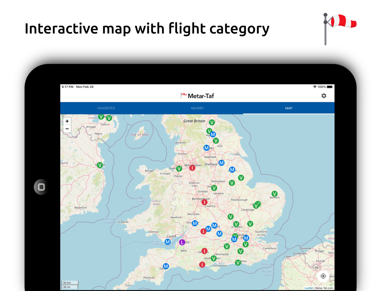This screenshot has width=388, height=291.
Task: Switch to the Favorites tab
Action: coord(106,108)
